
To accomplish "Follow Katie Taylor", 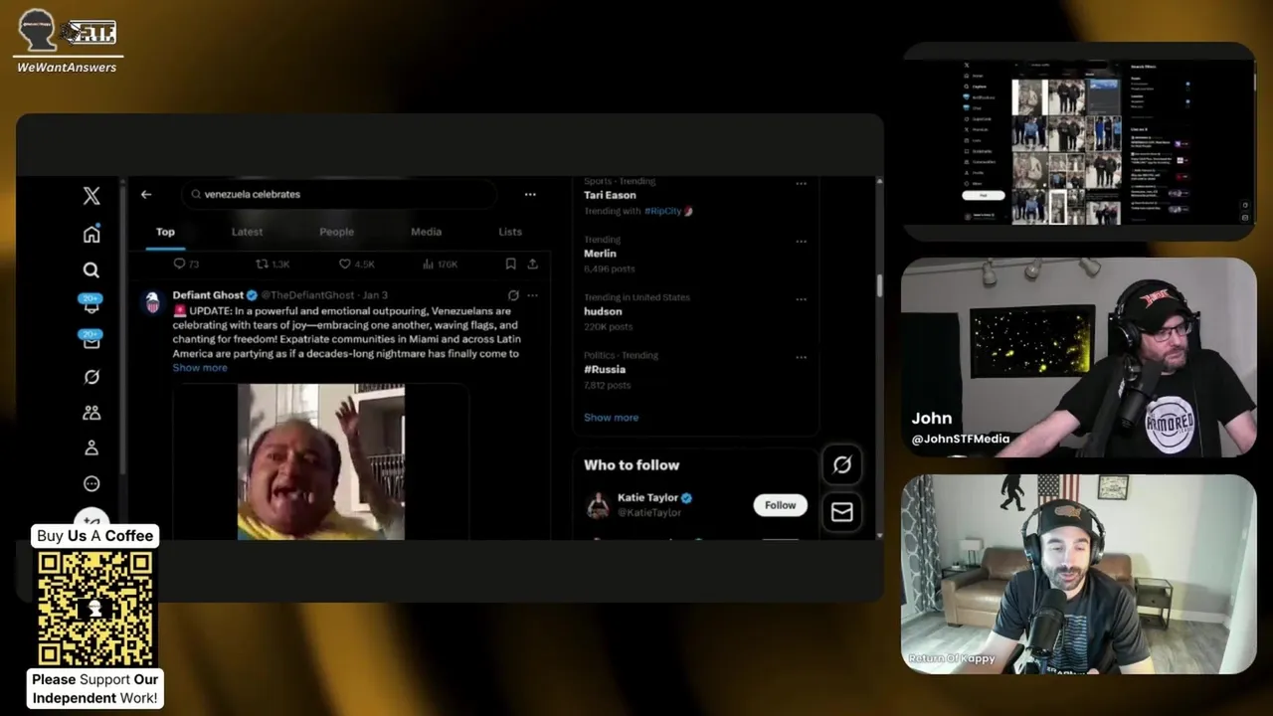I will click(781, 505).
